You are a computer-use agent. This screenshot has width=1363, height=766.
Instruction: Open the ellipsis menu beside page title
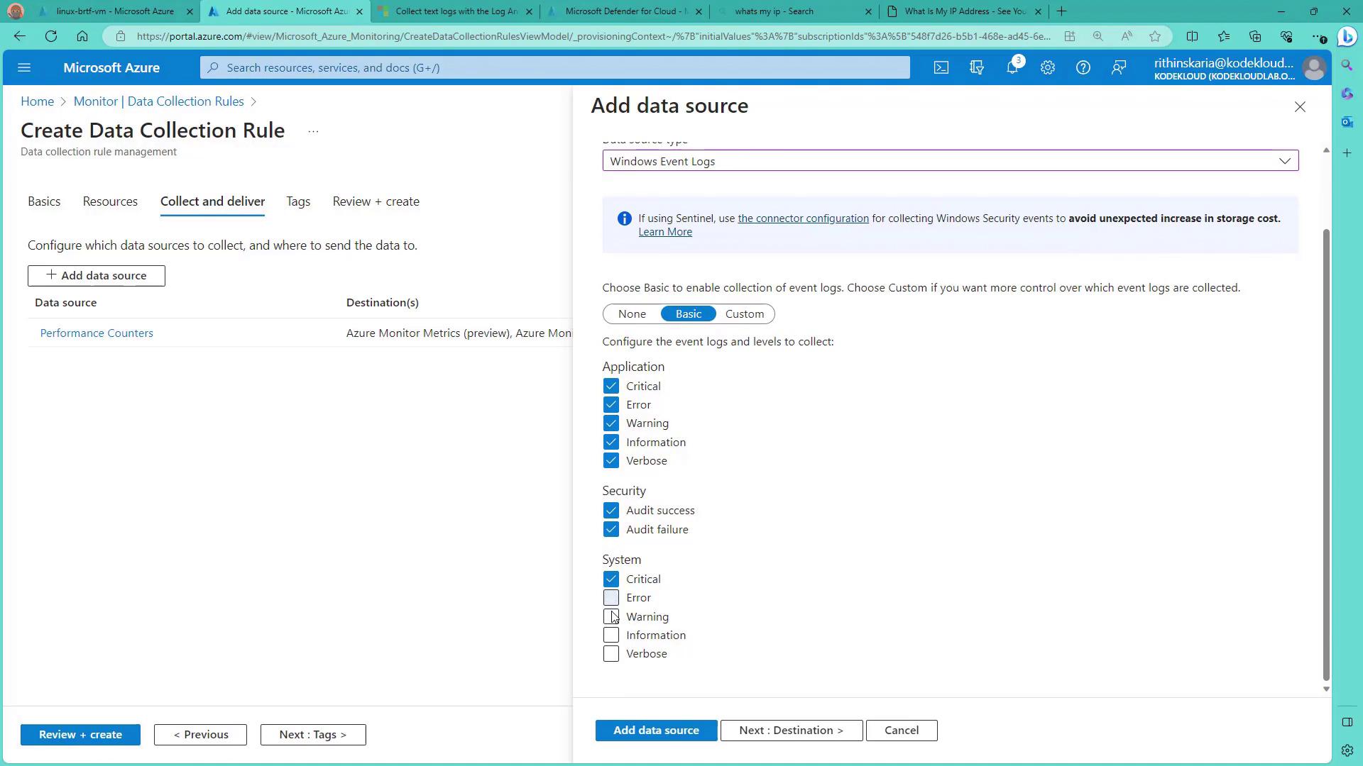tap(313, 131)
